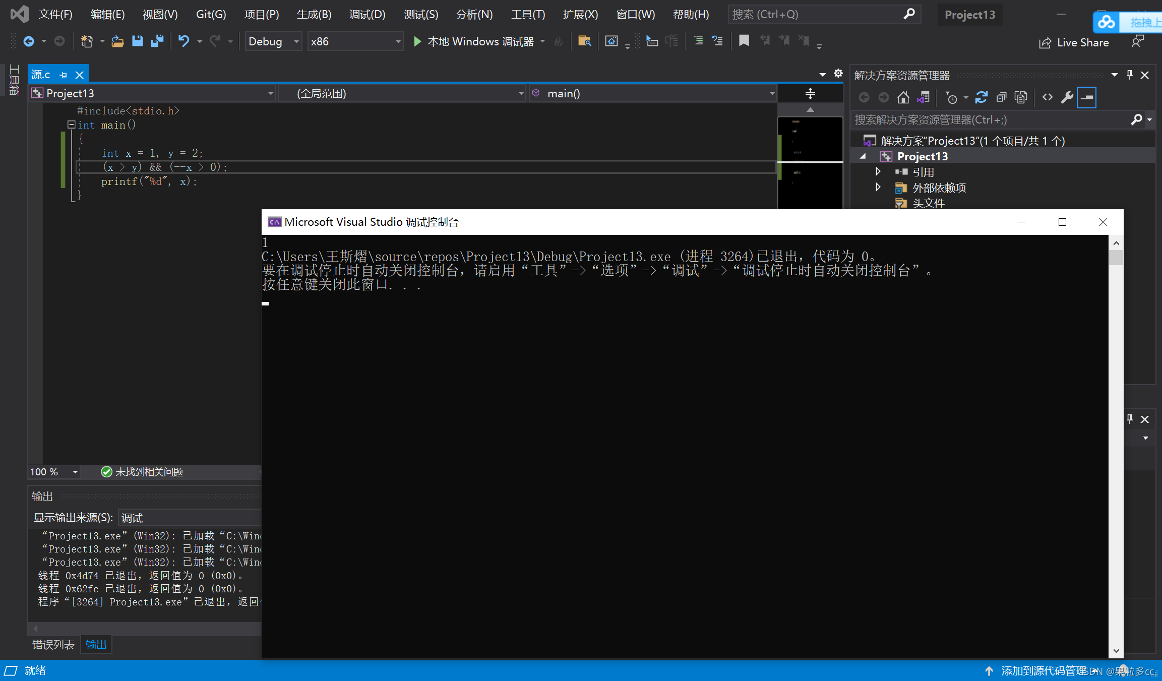Screen dimensions: 1162x681
Task: Open the 显示输出来源 调试 combo box
Action: (x=190, y=518)
